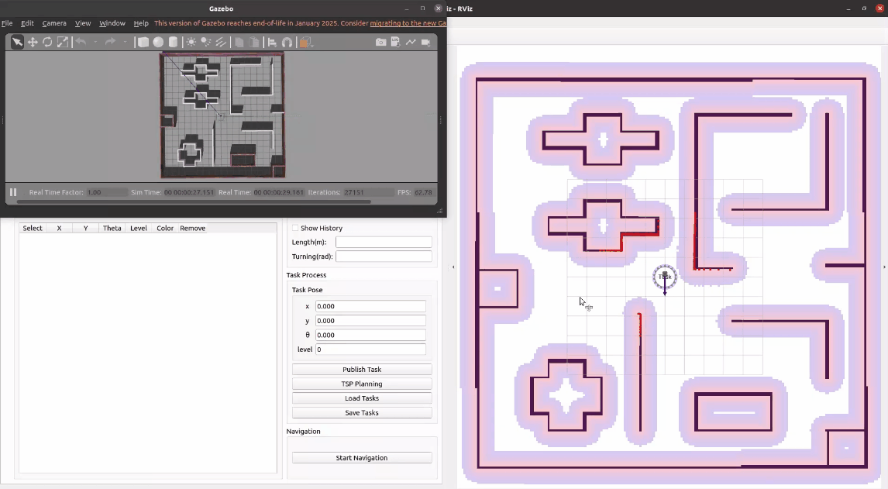
Task: Toggle the Show History checkbox
Action: coord(295,228)
